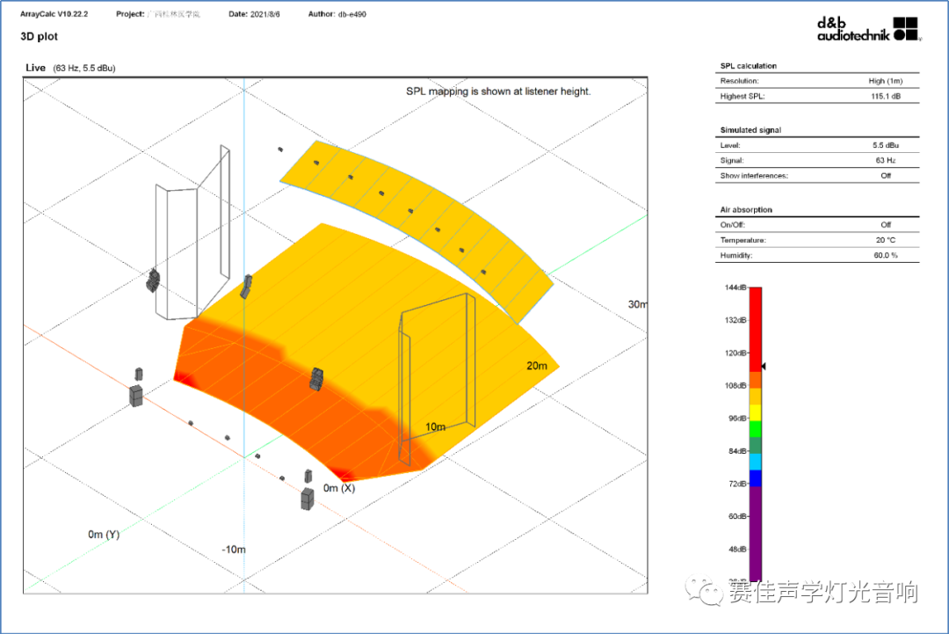Click the "0m (X)" axis label
Screen dimensions: 949x634
(339, 488)
